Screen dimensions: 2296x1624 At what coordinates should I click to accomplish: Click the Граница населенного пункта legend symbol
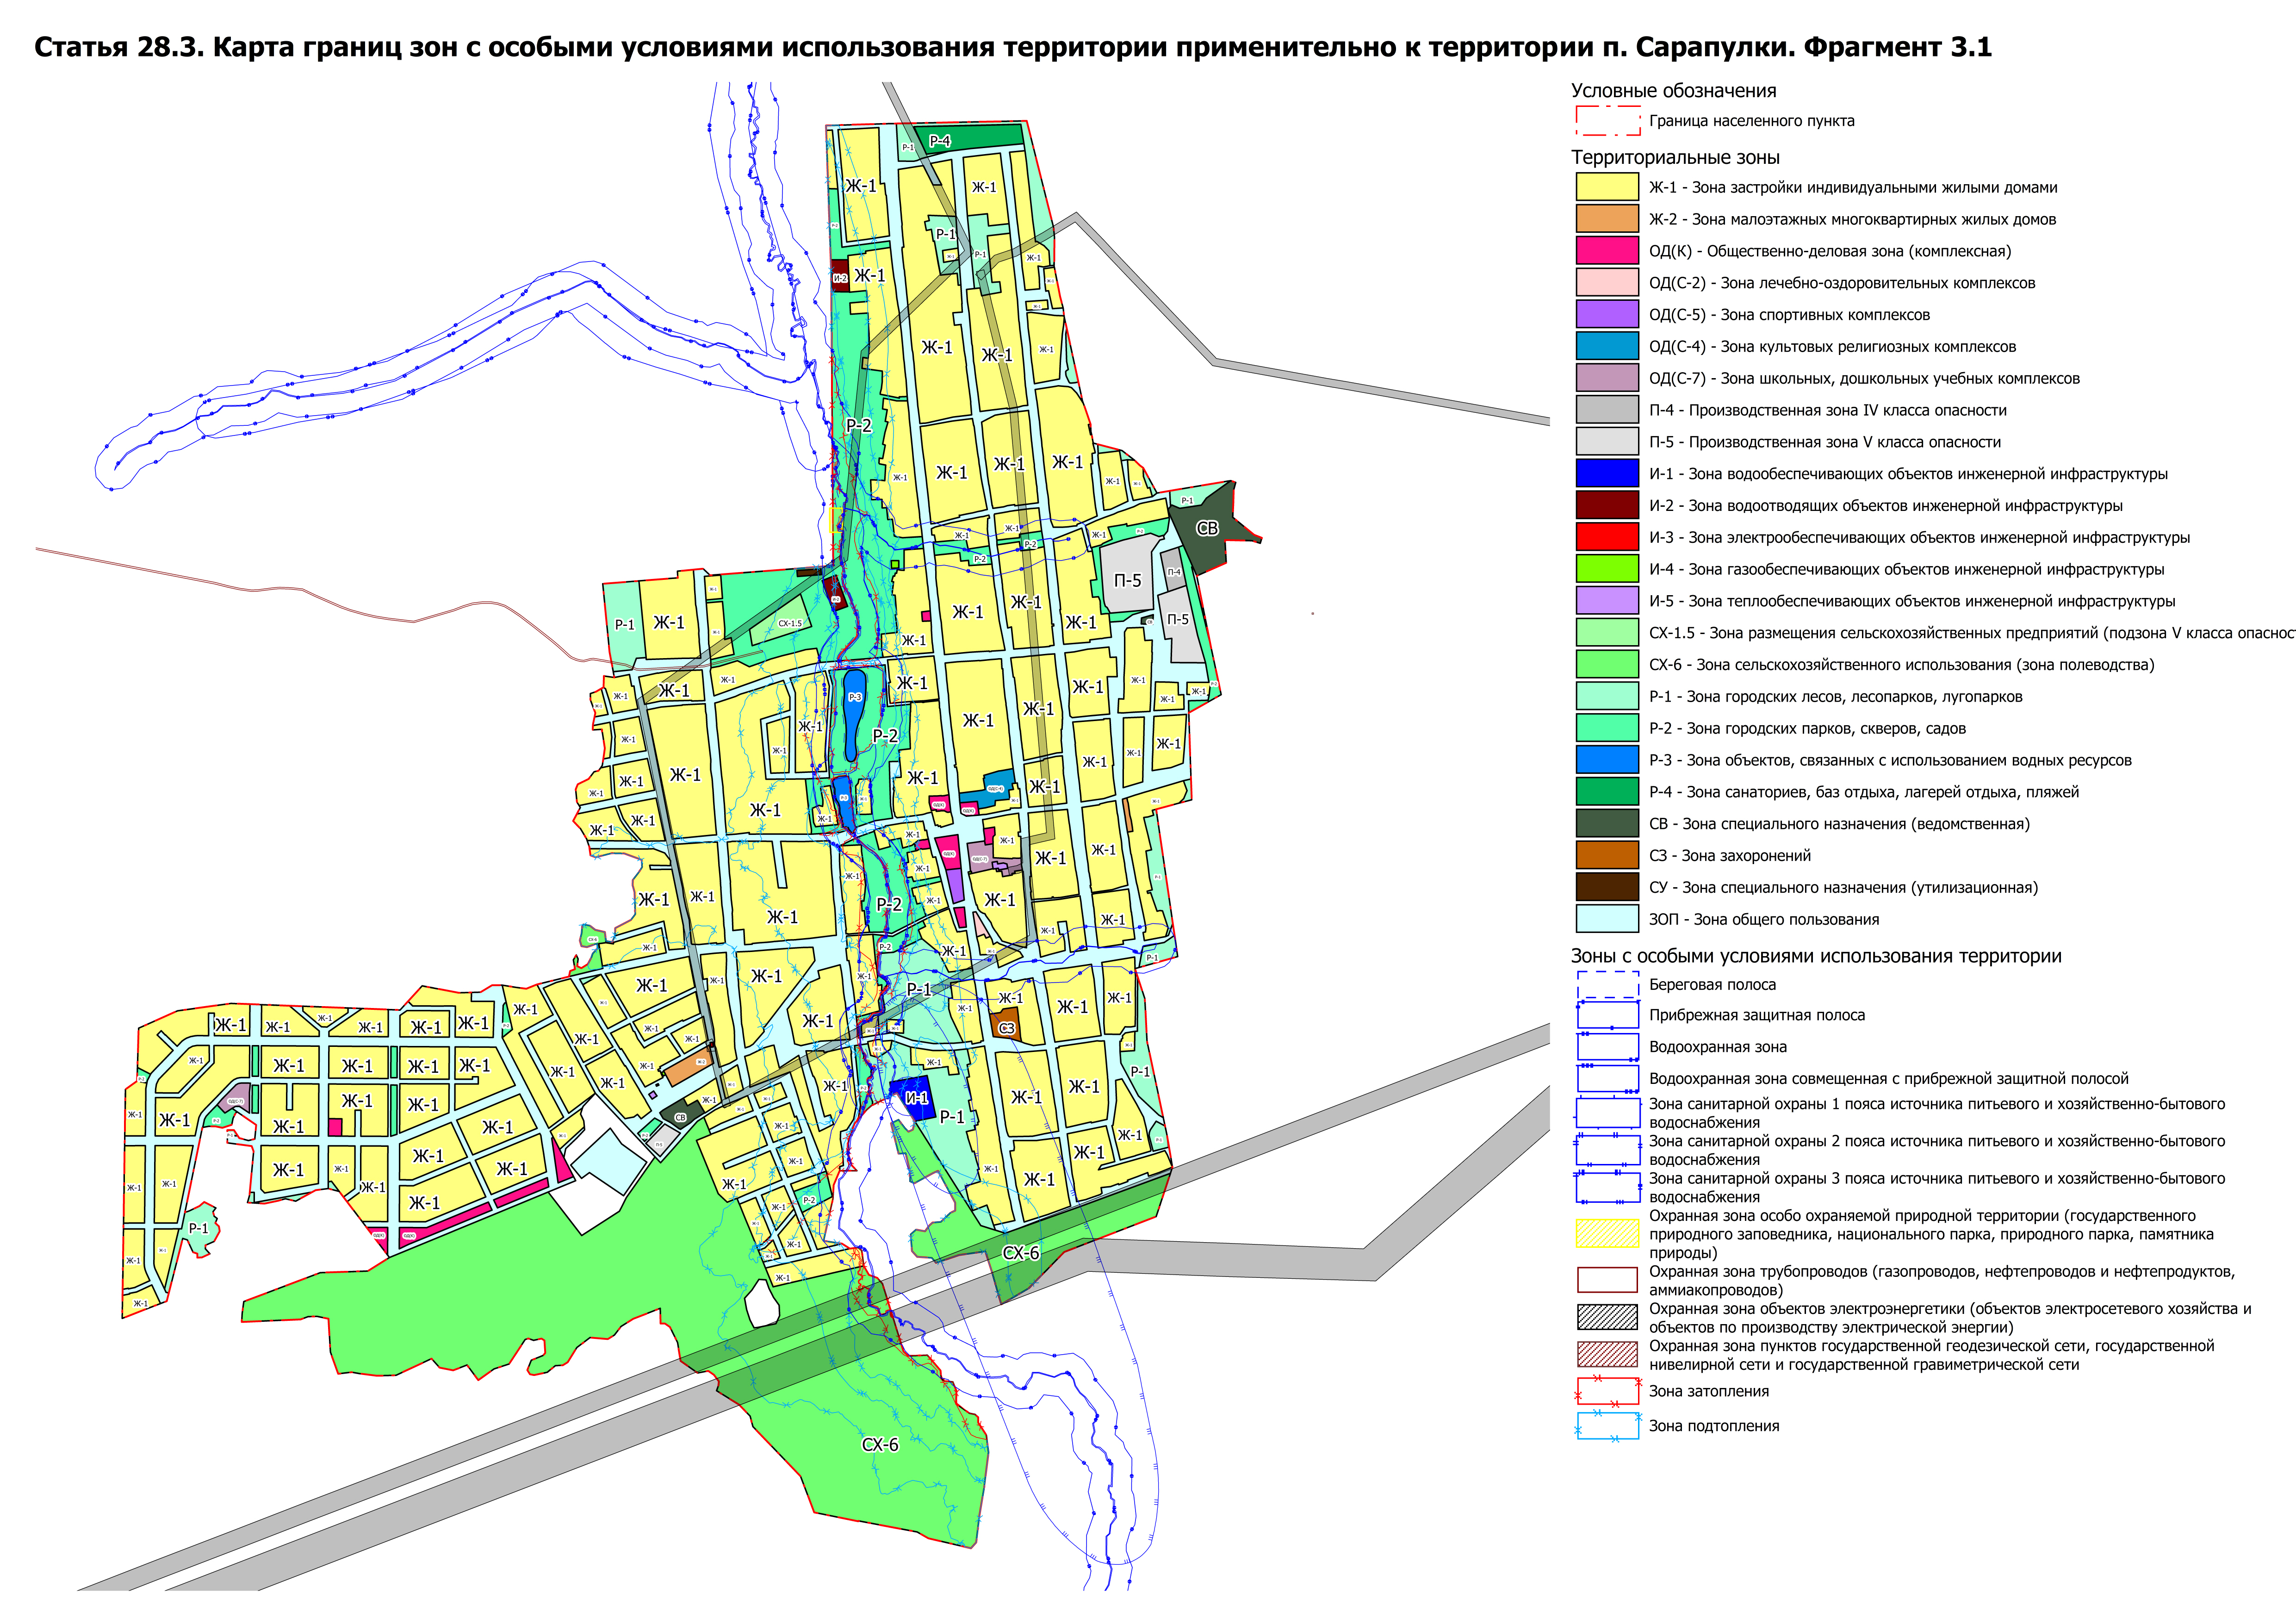coord(1607,121)
